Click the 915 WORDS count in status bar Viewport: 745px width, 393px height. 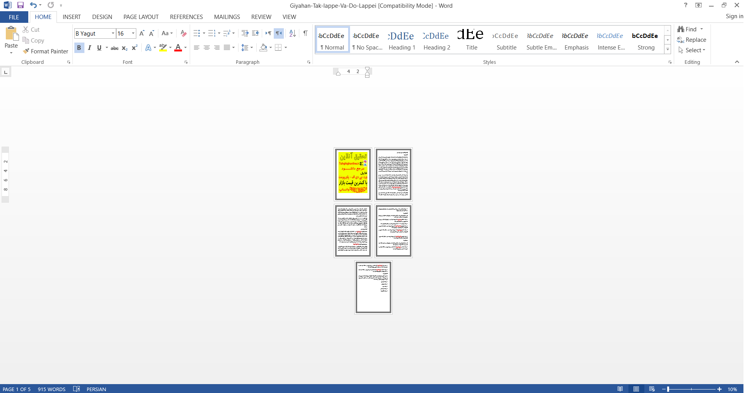tap(51, 389)
